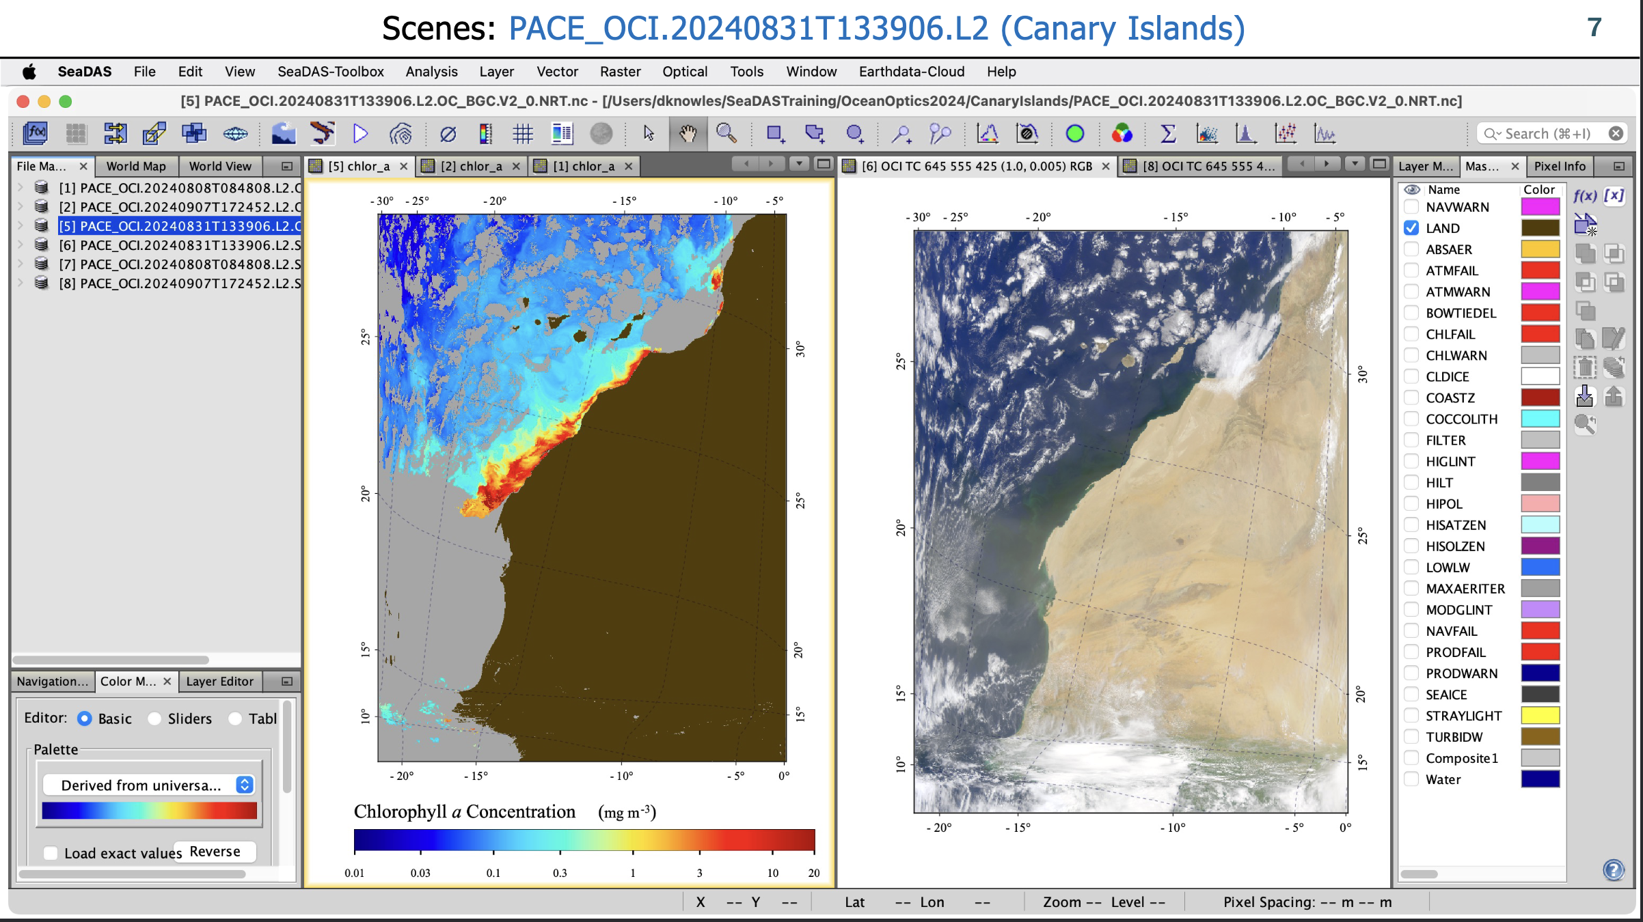Screen dimensions: 1643x922
Task: Close the [1] chlor_a tab
Action: pos(628,166)
